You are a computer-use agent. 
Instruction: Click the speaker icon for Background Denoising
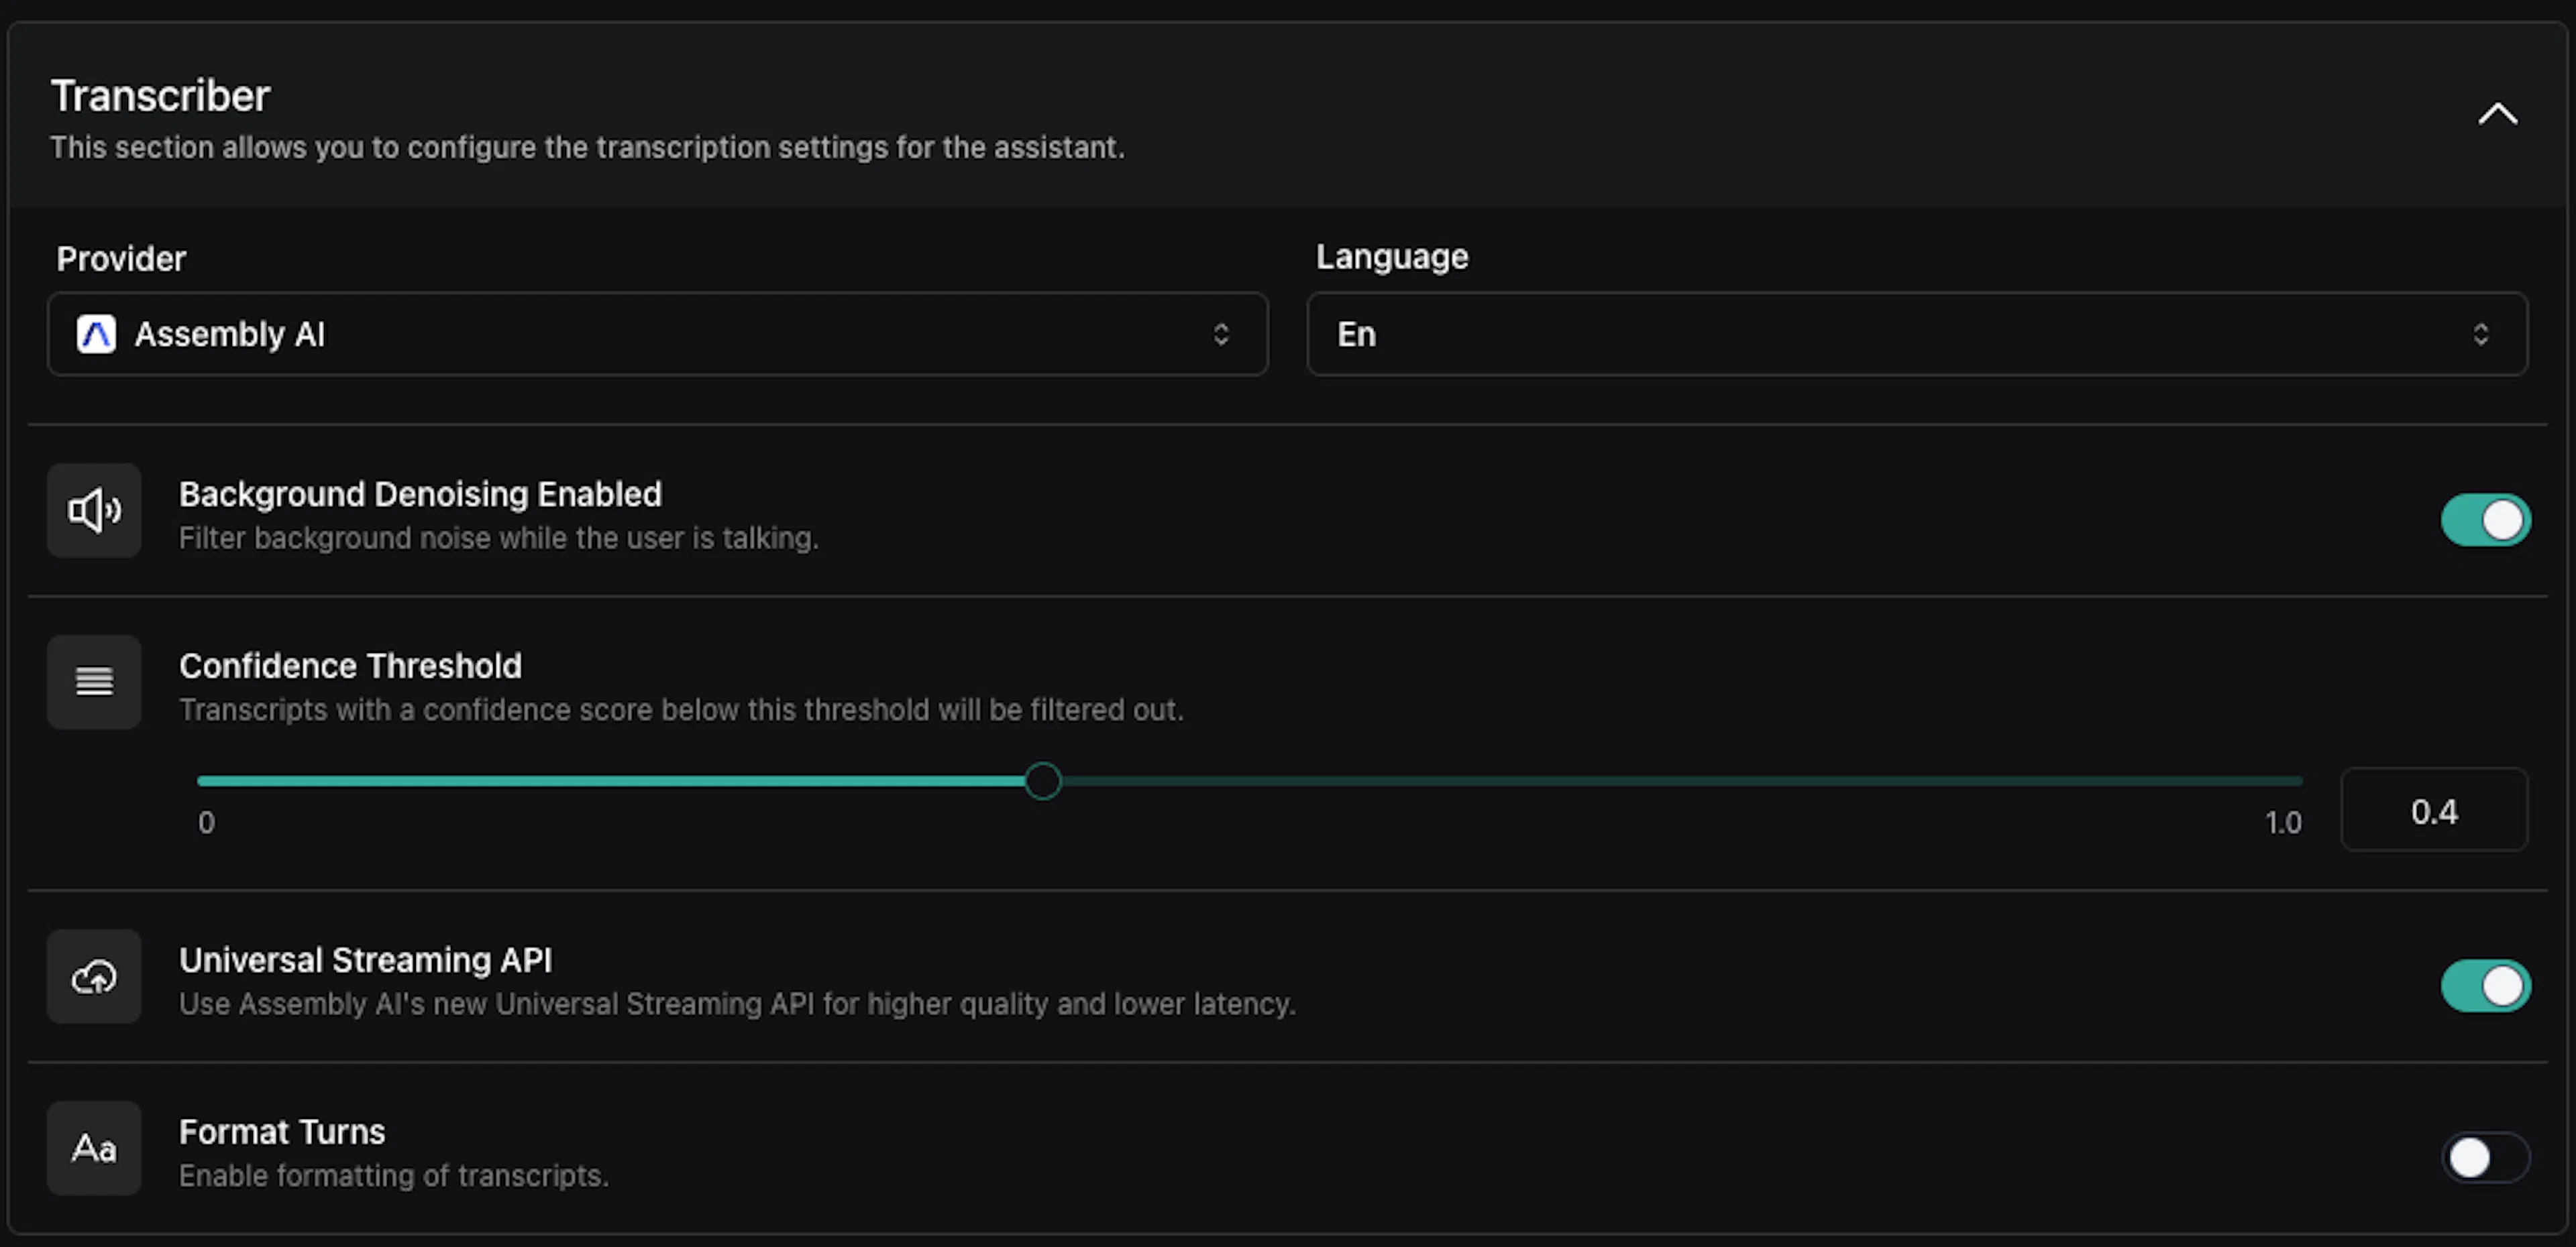[94, 511]
